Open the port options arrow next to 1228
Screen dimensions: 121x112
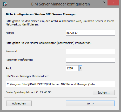[81, 68]
